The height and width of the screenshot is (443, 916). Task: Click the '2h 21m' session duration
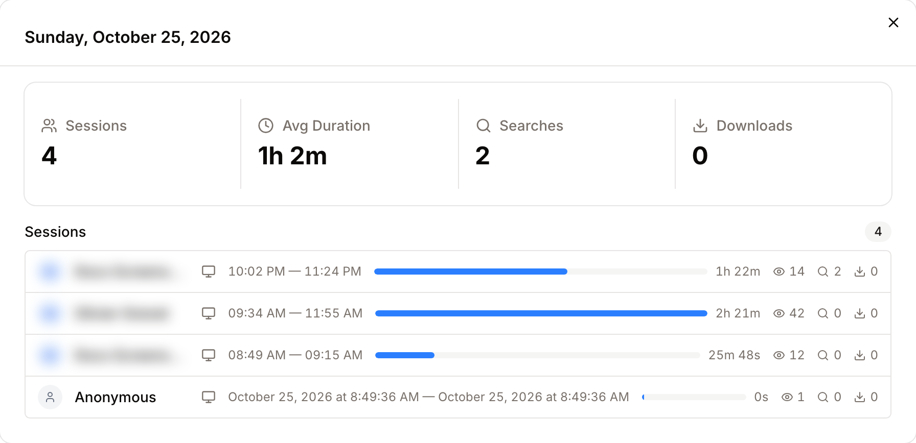(x=738, y=313)
